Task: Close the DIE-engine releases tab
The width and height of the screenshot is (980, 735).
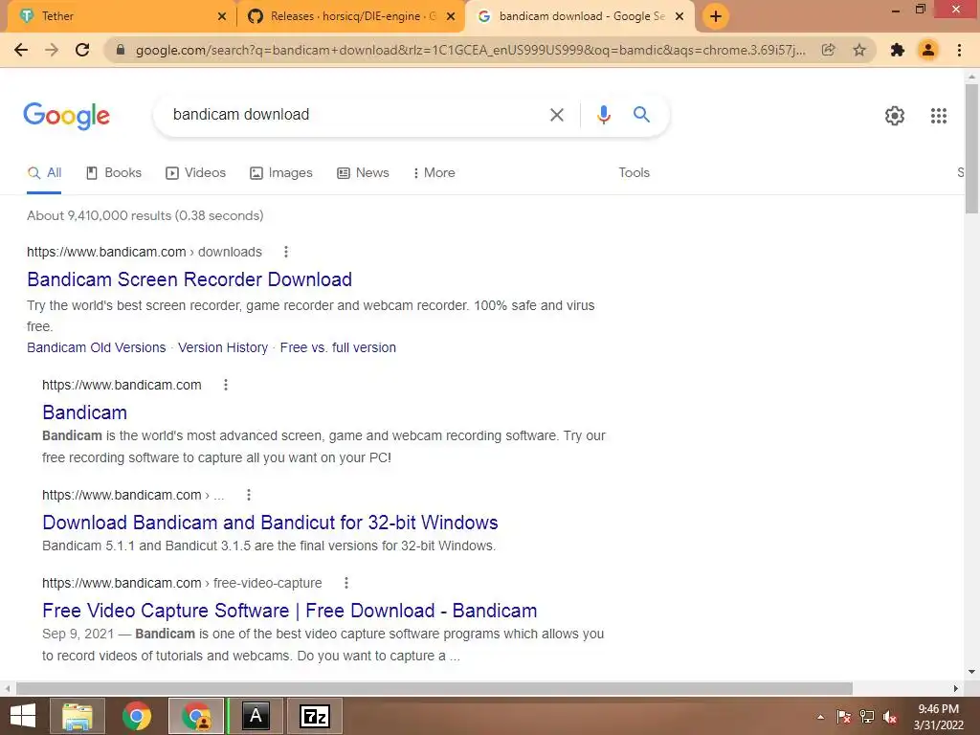Action: pos(451,17)
